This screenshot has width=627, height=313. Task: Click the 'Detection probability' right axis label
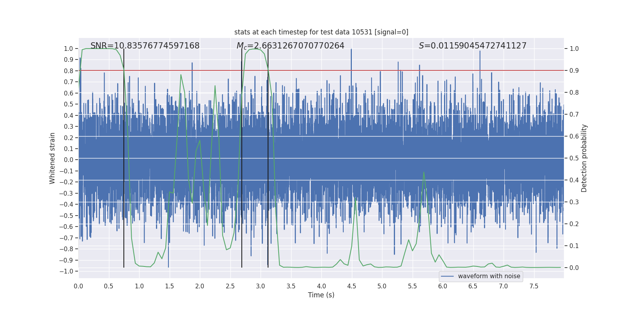[x=584, y=158]
